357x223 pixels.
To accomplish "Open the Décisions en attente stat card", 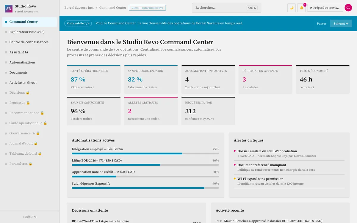I will click(x=266, y=79).
